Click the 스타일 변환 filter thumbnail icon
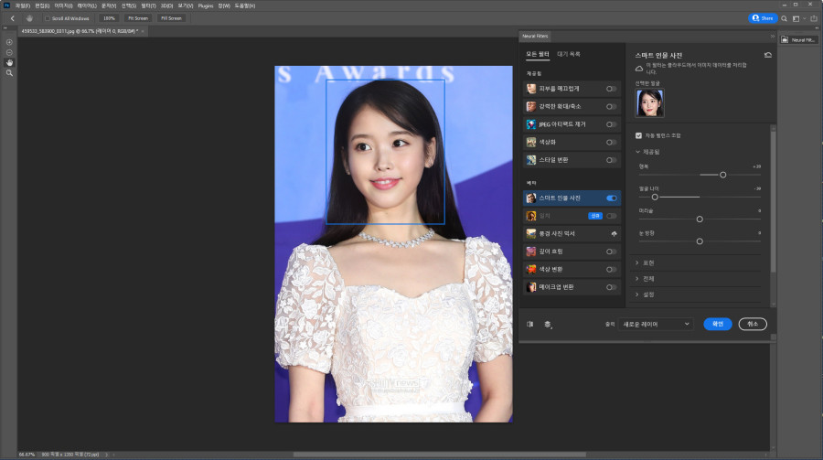The width and height of the screenshot is (823, 460). (x=531, y=160)
